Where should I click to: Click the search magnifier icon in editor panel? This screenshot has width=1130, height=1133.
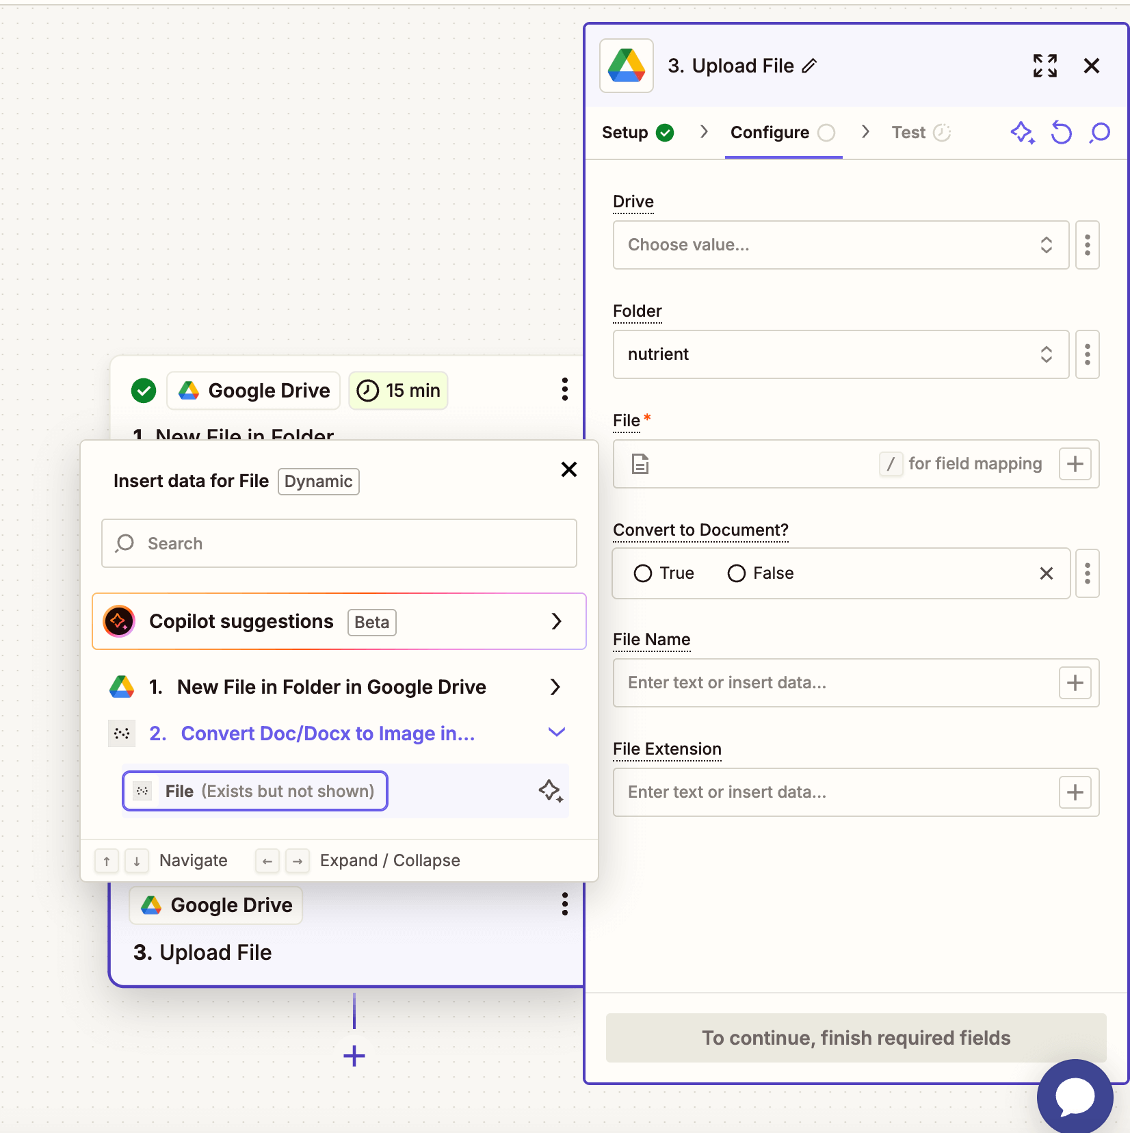point(1099,132)
